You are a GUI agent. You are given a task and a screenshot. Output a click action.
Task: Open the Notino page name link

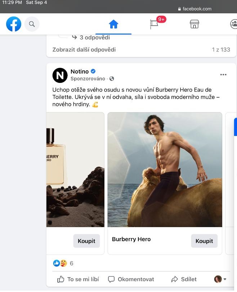(80, 71)
